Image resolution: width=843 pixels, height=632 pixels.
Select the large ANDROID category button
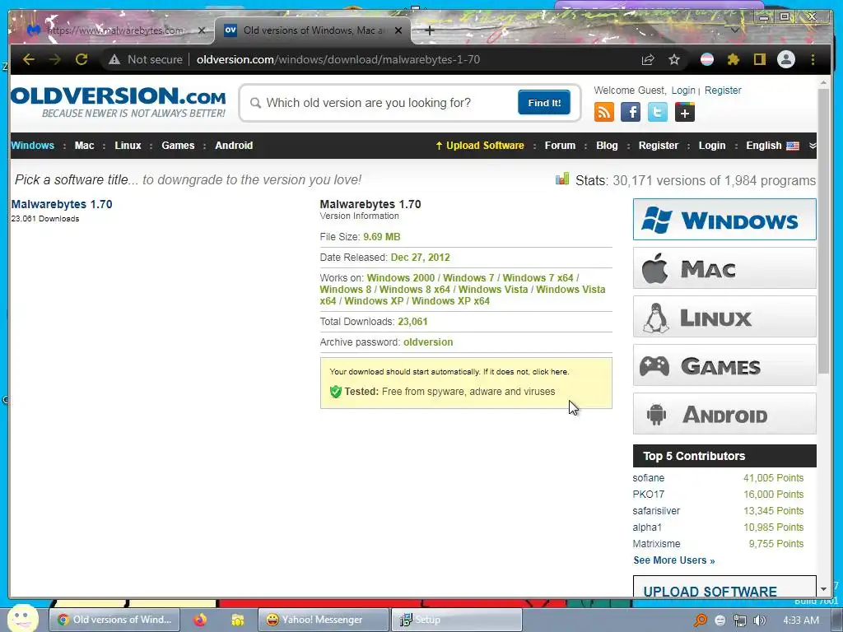pyautogui.click(x=724, y=414)
